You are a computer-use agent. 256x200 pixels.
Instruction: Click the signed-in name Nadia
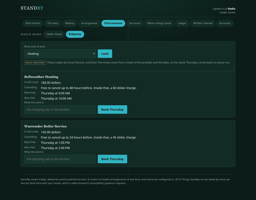[x=231, y=9]
